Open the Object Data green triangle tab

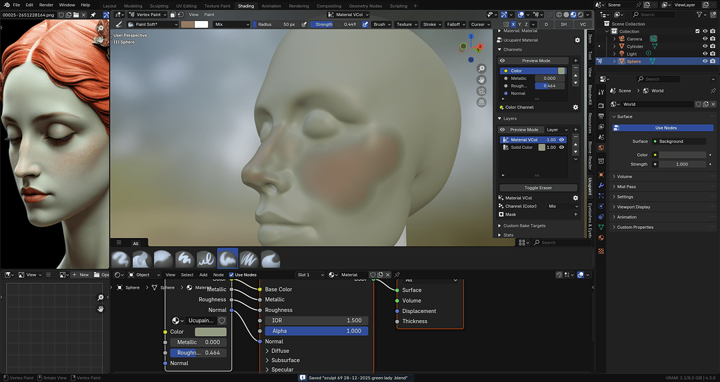click(x=601, y=228)
